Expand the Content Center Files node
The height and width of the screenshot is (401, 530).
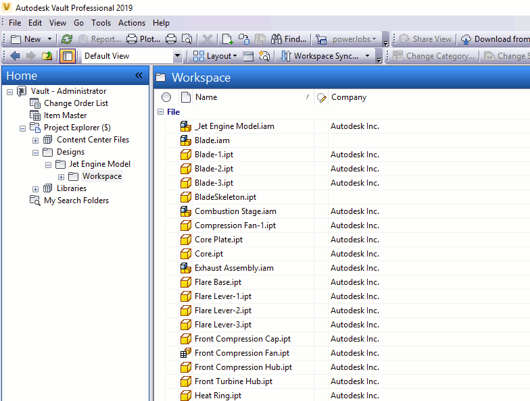[36, 140]
